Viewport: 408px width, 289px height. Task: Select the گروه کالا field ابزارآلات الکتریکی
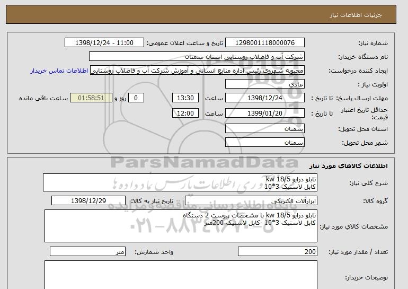pos(251,201)
